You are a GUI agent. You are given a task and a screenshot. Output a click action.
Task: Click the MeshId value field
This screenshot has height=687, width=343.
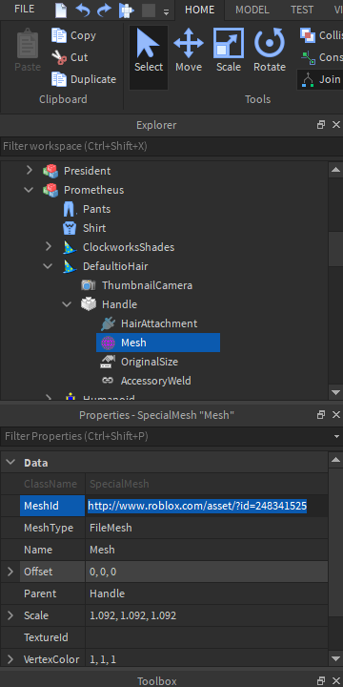pyautogui.click(x=207, y=506)
